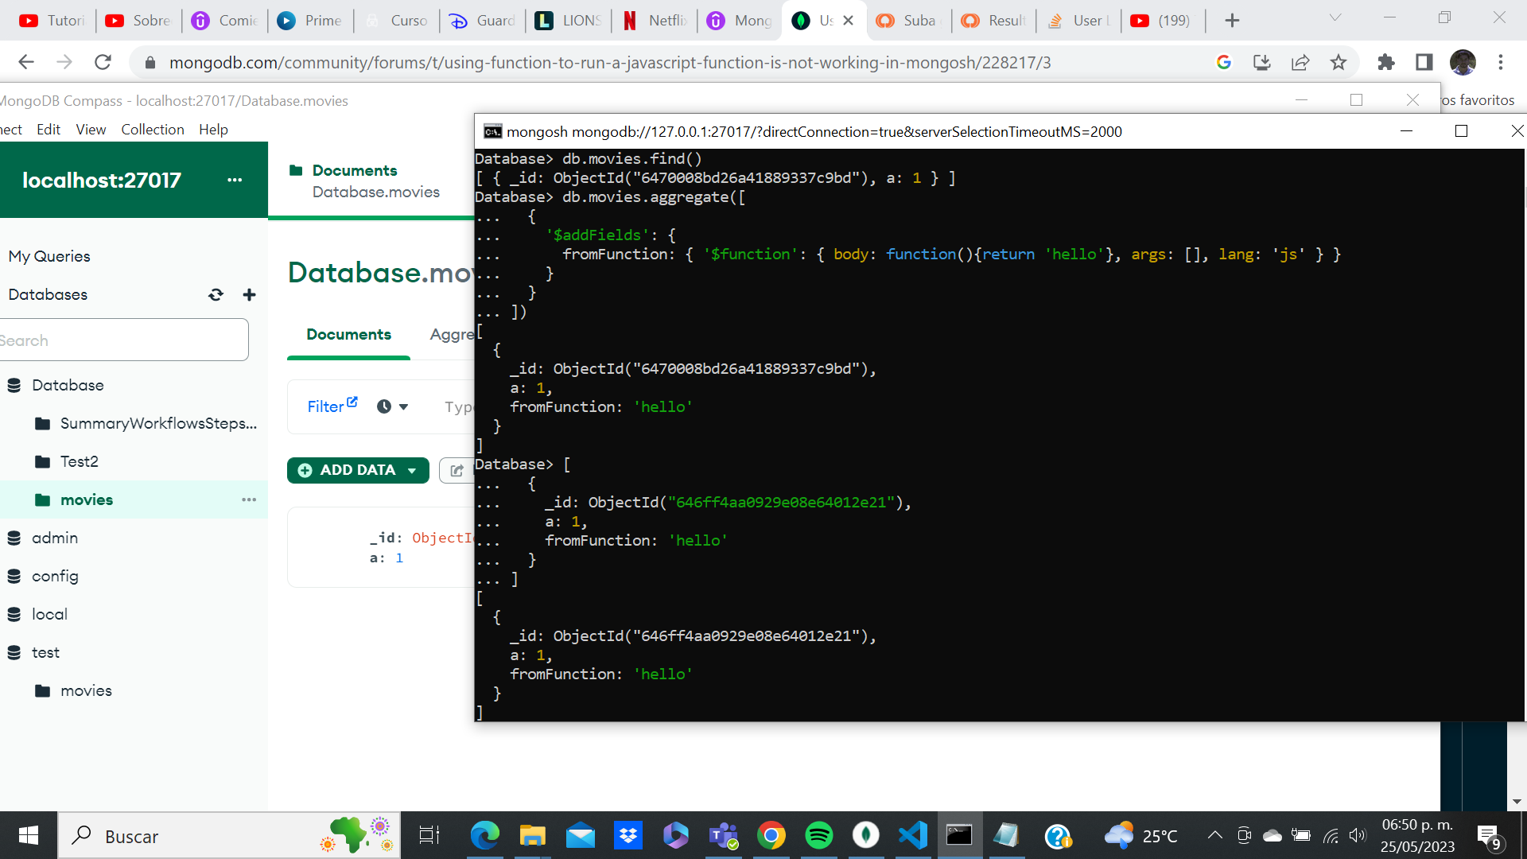The width and height of the screenshot is (1527, 859).
Task: Toggle Chrome side panel button
Action: tap(1424, 63)
